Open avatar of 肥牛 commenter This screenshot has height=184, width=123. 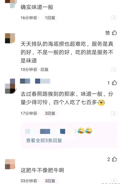pyautogui.click(x=10, y=164)
